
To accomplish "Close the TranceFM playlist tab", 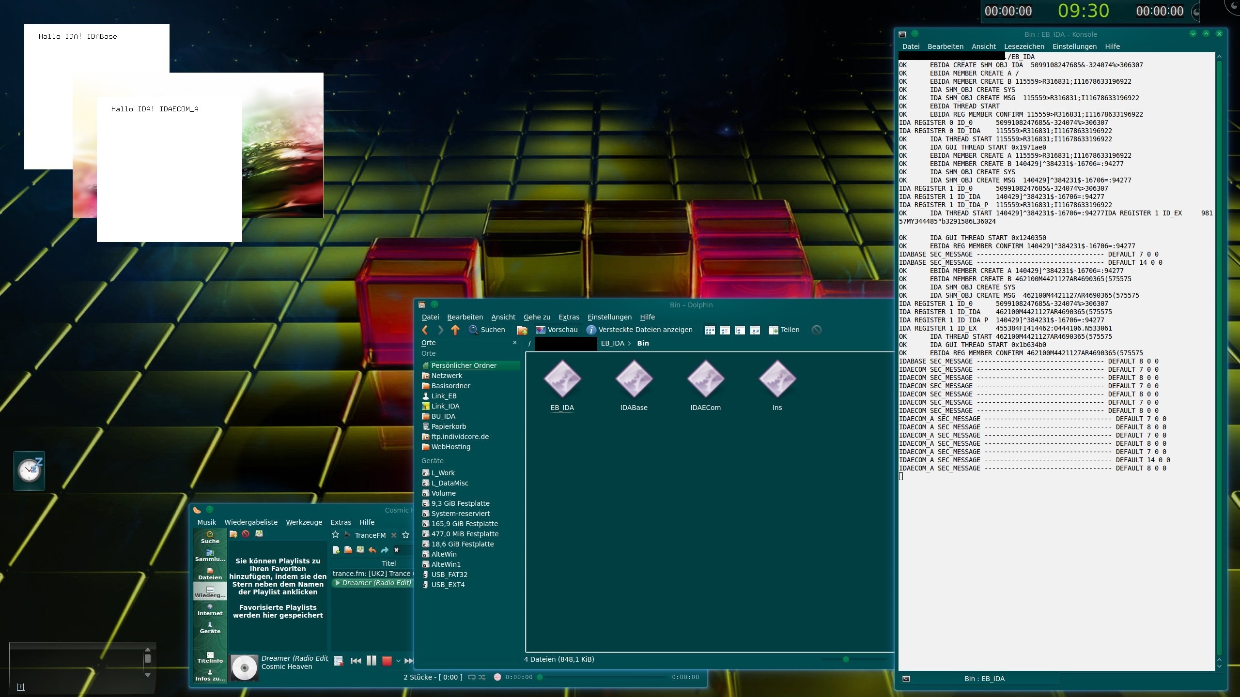I will tap(394, 535).
